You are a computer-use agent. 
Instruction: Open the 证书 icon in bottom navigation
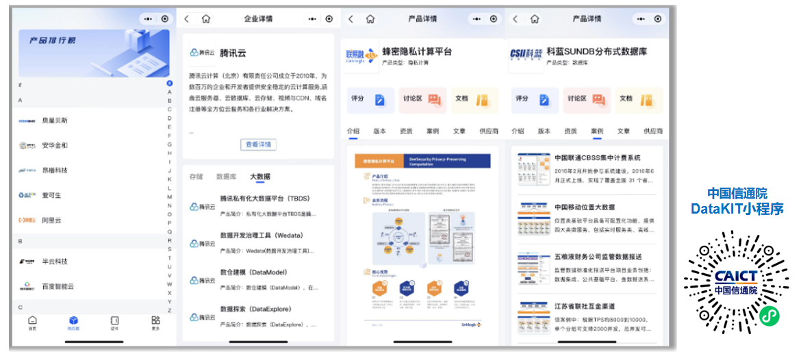(x=115, y=322)
